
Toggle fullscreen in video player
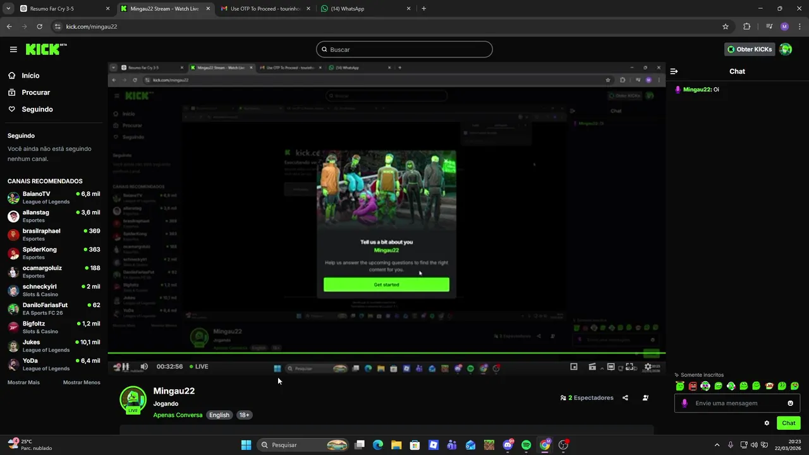click(x=630, y=367)
